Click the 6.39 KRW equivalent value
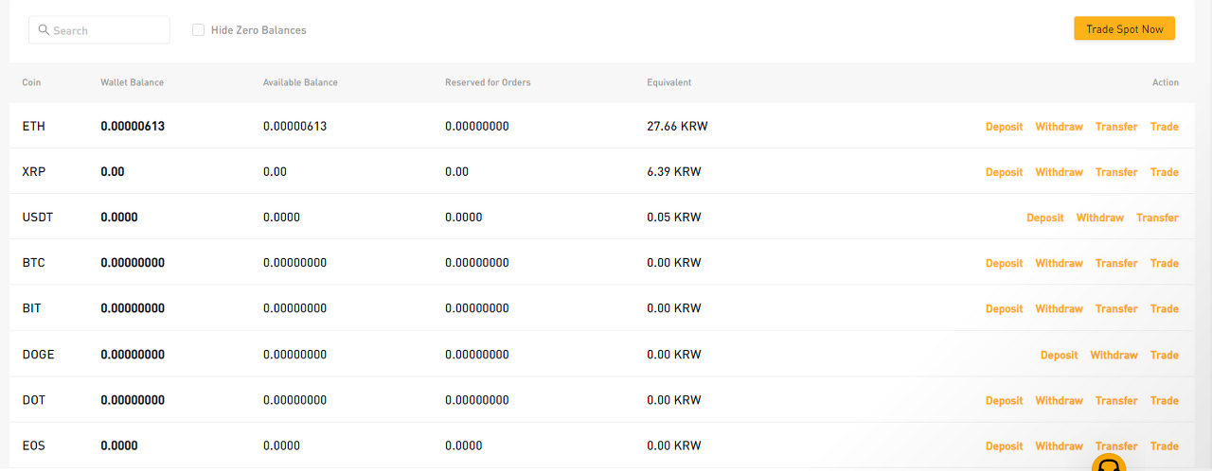This screenshot has height=471, width=1212. click(x=674, y=172)
